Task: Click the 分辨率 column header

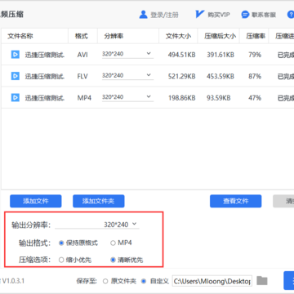Action: coord(114,36)
